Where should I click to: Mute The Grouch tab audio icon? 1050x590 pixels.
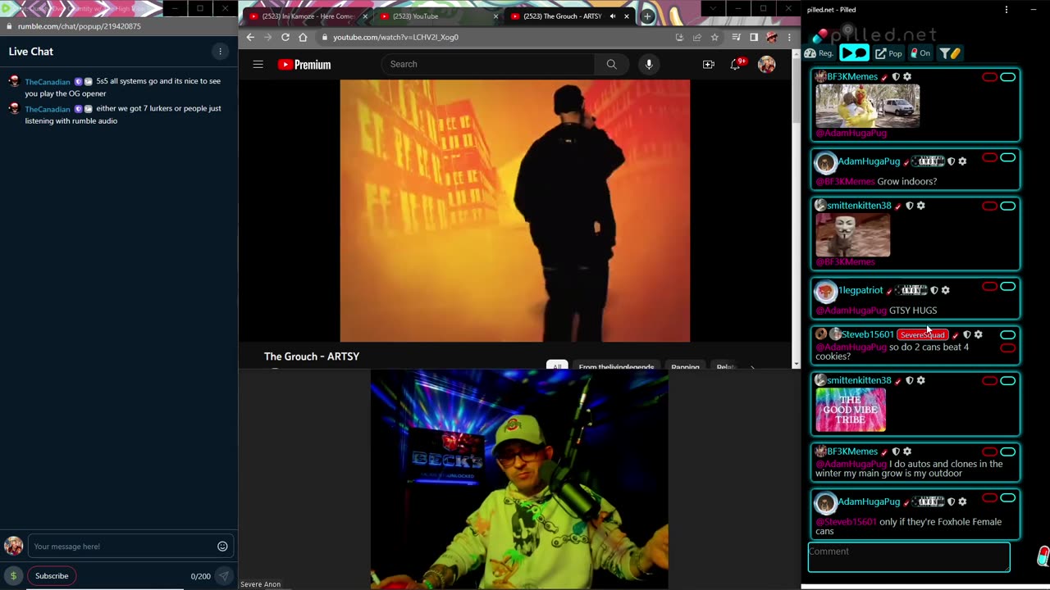(x=612, y=16)
